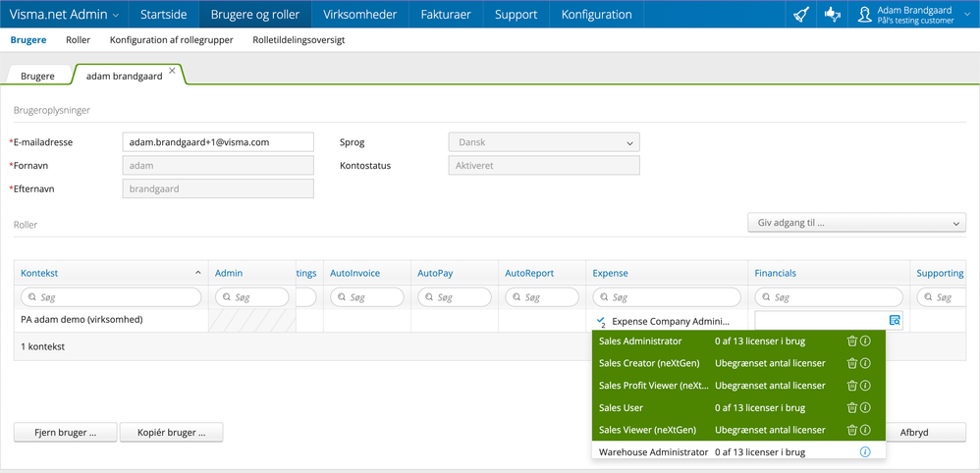Close the adam brandgaard tab

coord(172,70)
